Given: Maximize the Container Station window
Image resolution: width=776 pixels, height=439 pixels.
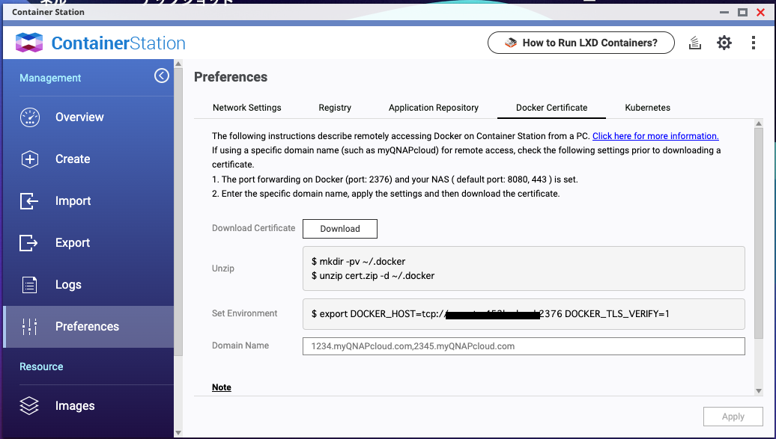Looking at the screenshot, I should [742, 12].
